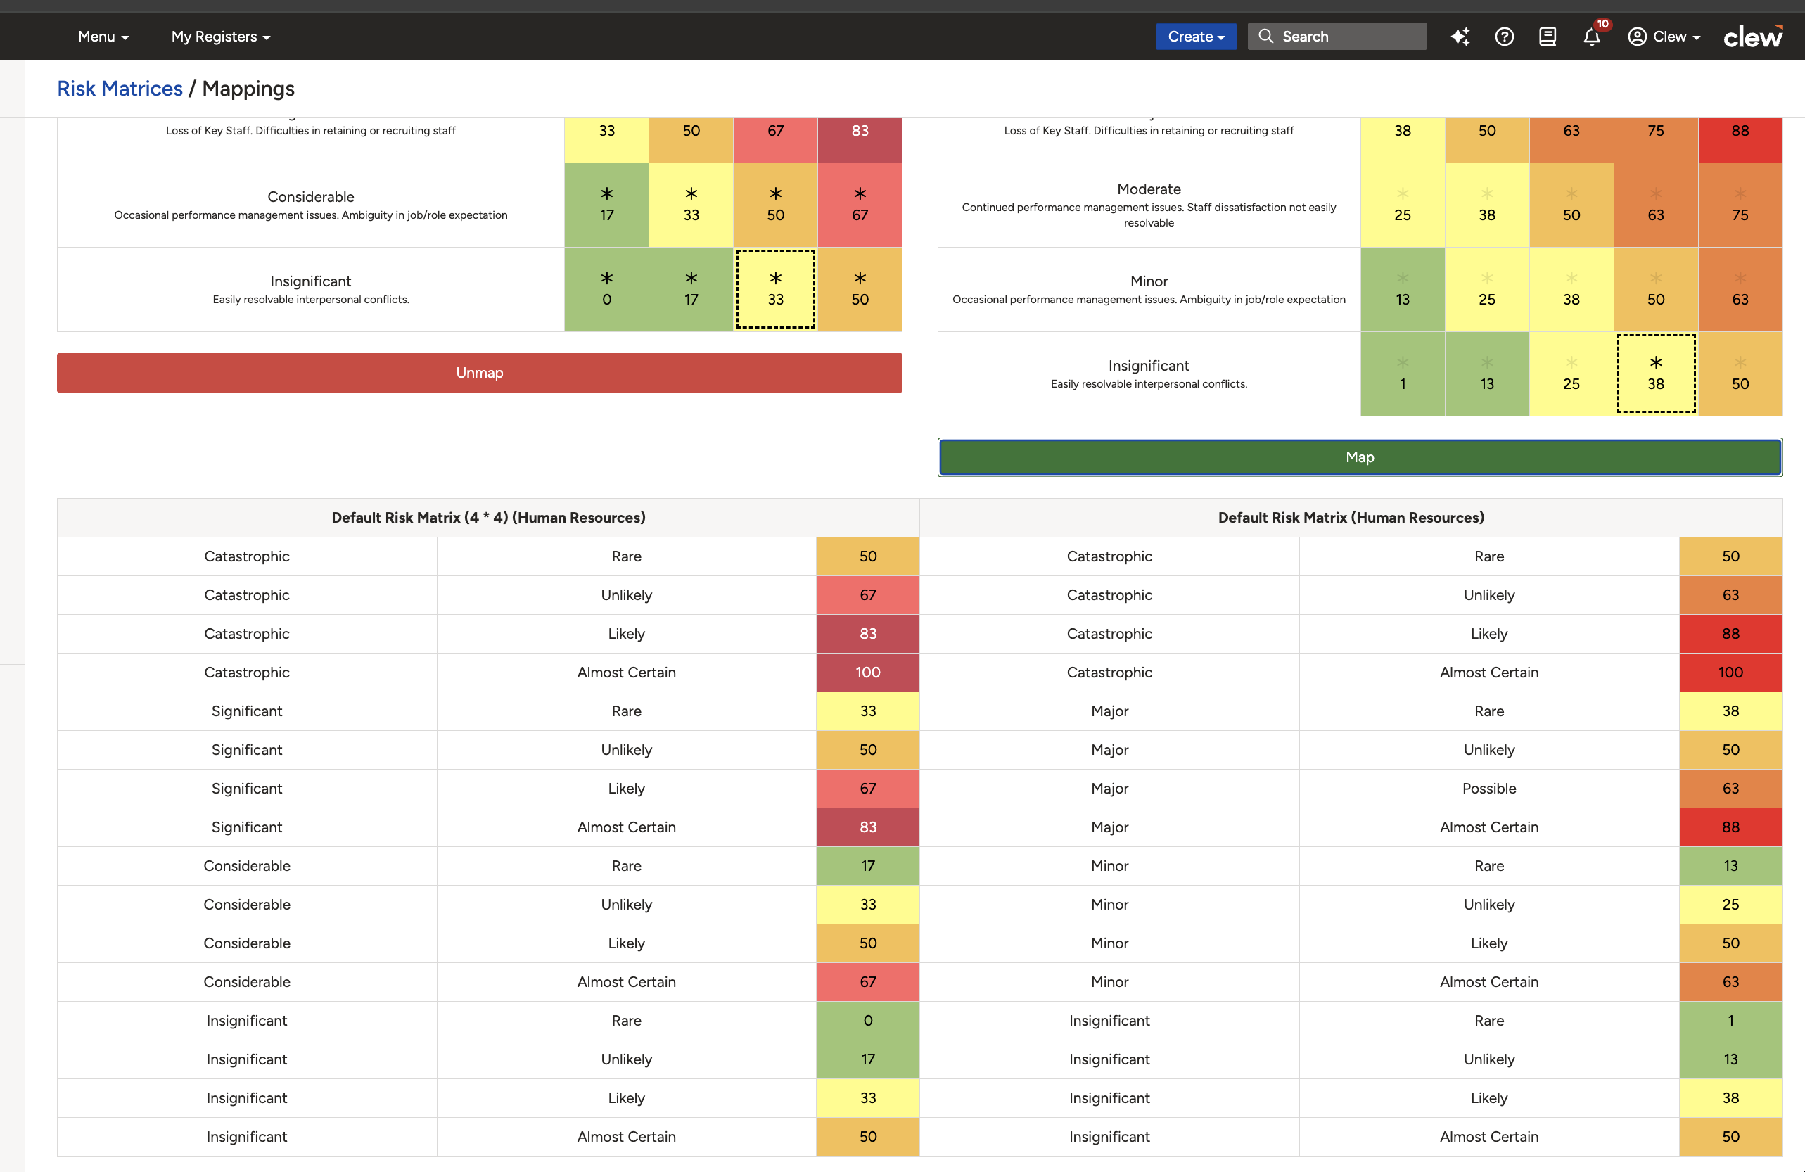1805x1172 pixels.
Task: Select the dashed Insignificant 33 cell in left matrix
Action: tap(775, 289)
